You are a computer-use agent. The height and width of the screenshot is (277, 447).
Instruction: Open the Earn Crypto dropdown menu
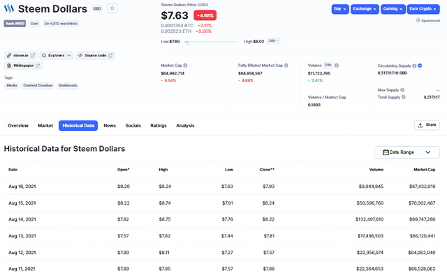pyautogui.click(x=423, y=9)
